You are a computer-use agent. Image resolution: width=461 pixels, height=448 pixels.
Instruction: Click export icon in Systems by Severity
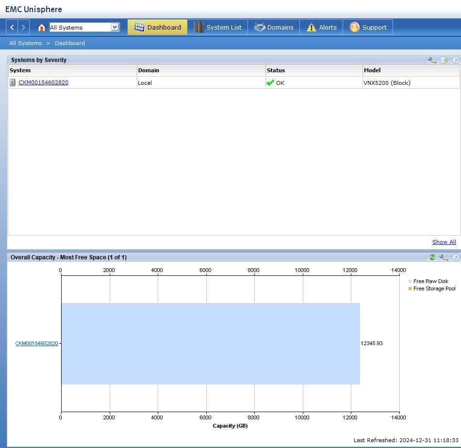[445, 60]
